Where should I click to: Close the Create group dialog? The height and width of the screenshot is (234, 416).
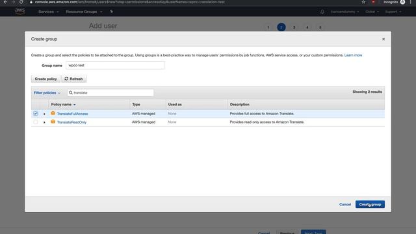pos(383,39)
